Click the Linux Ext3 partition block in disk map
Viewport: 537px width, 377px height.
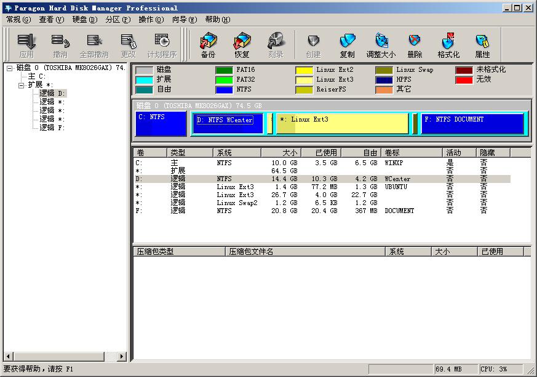point(343,123)
